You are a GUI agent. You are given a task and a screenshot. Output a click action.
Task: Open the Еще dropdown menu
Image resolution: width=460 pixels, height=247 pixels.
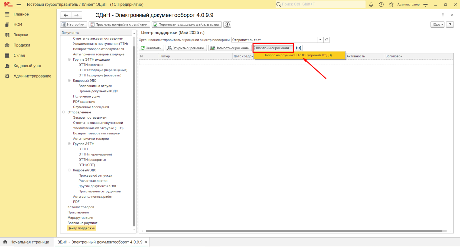438,24
